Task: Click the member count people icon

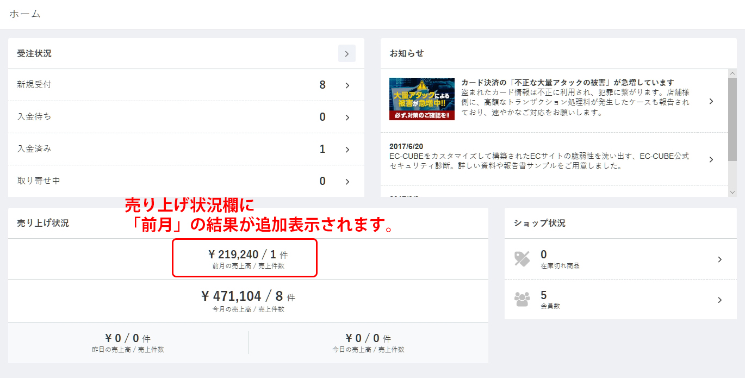Action: 522,299
